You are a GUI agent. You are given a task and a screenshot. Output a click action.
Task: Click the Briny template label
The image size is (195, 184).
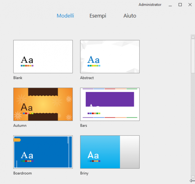click(x=84, y=173)
